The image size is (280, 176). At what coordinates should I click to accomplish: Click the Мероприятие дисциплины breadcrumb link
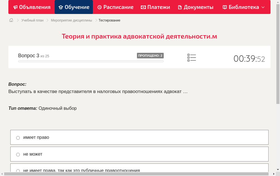coord(71,20)
